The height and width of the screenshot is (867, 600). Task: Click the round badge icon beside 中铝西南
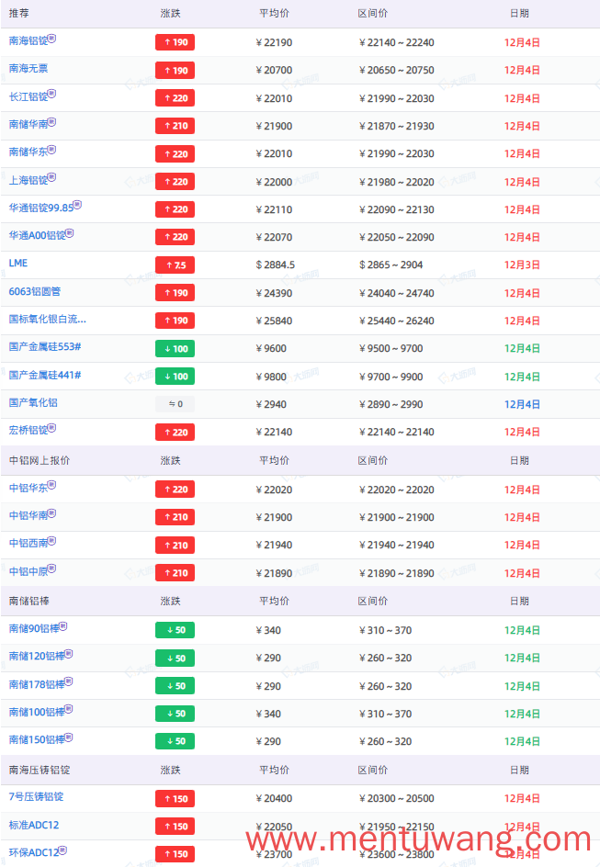pos(52,540)
